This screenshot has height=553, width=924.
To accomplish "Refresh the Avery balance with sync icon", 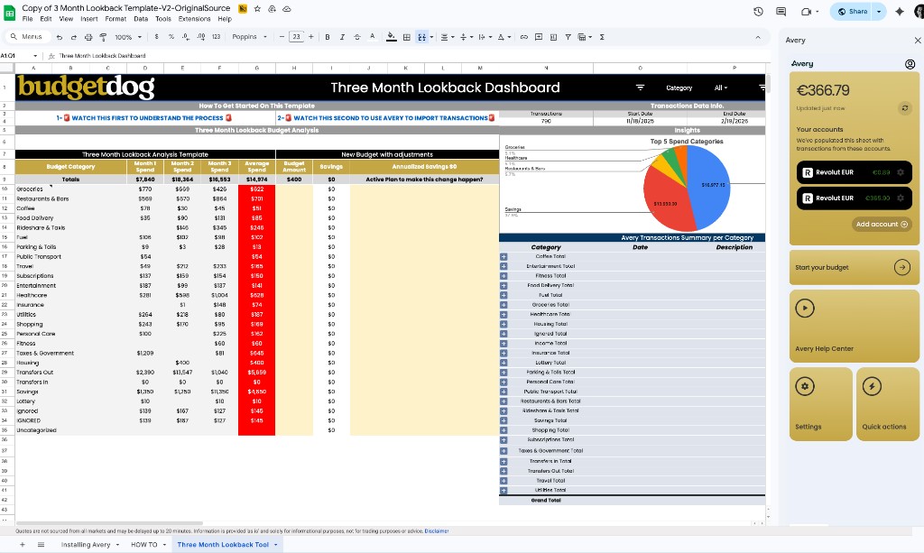I will [x=905, y=107].
